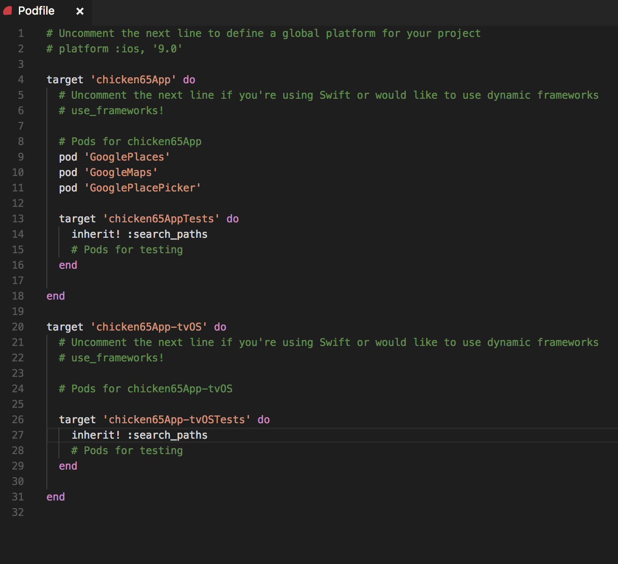The height and width of the screenshot is (564, 618).
Task: Click the 'chicken65AppTests' target line
Action: point(148,218)
